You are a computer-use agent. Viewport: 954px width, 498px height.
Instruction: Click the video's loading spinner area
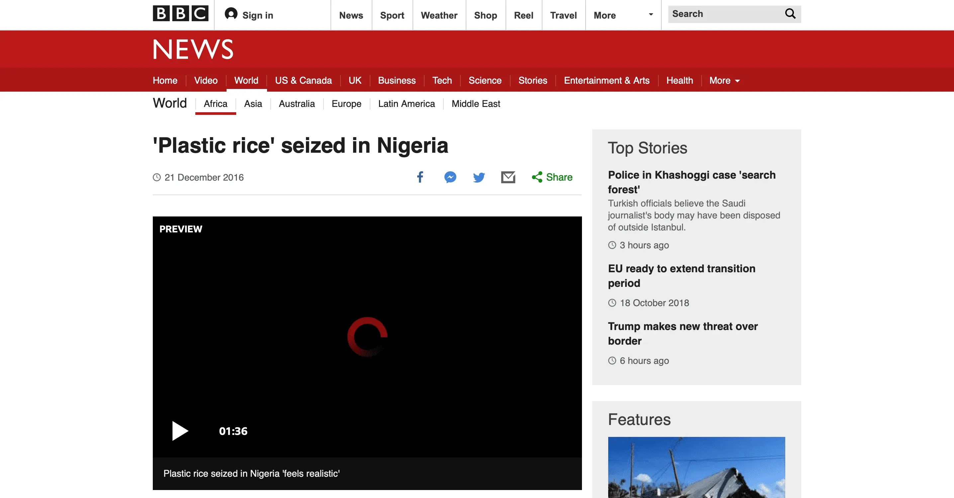367,337
